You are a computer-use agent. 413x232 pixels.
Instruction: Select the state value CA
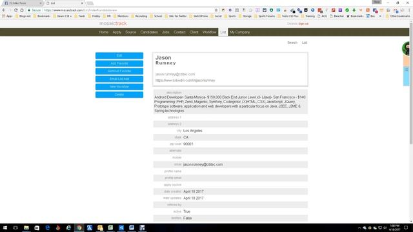pos(186,137)
